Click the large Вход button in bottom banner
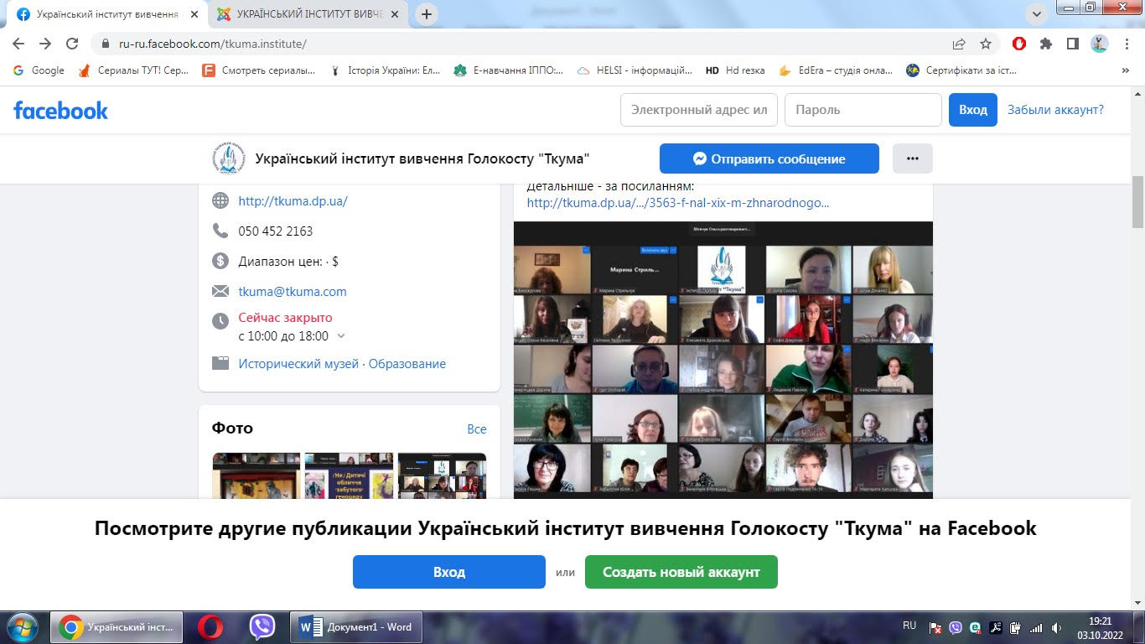The height and width of the screenshot is (644, 1145). tap(449, 572)
